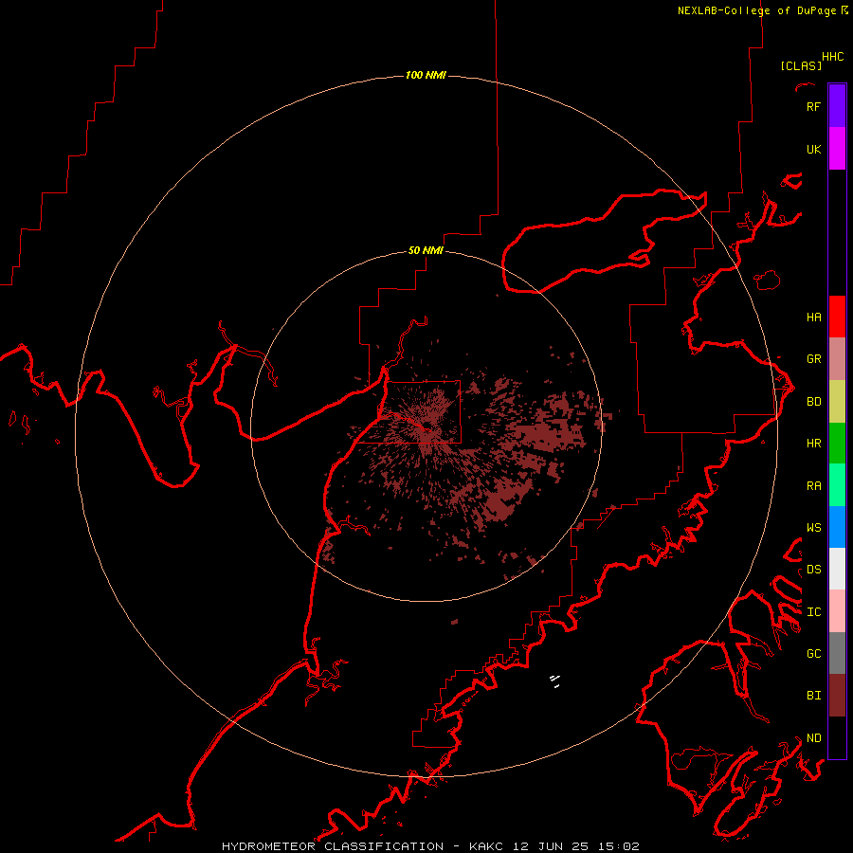Click the HR legend label
The height and width of the screenshot is (853, 853).
click(813, 444)
